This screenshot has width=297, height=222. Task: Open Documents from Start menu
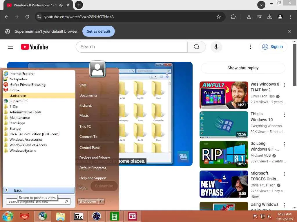click(88, 95)
